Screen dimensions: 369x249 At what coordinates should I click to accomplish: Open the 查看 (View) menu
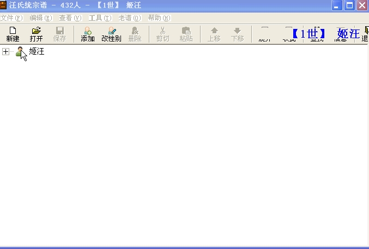(70, 17)
